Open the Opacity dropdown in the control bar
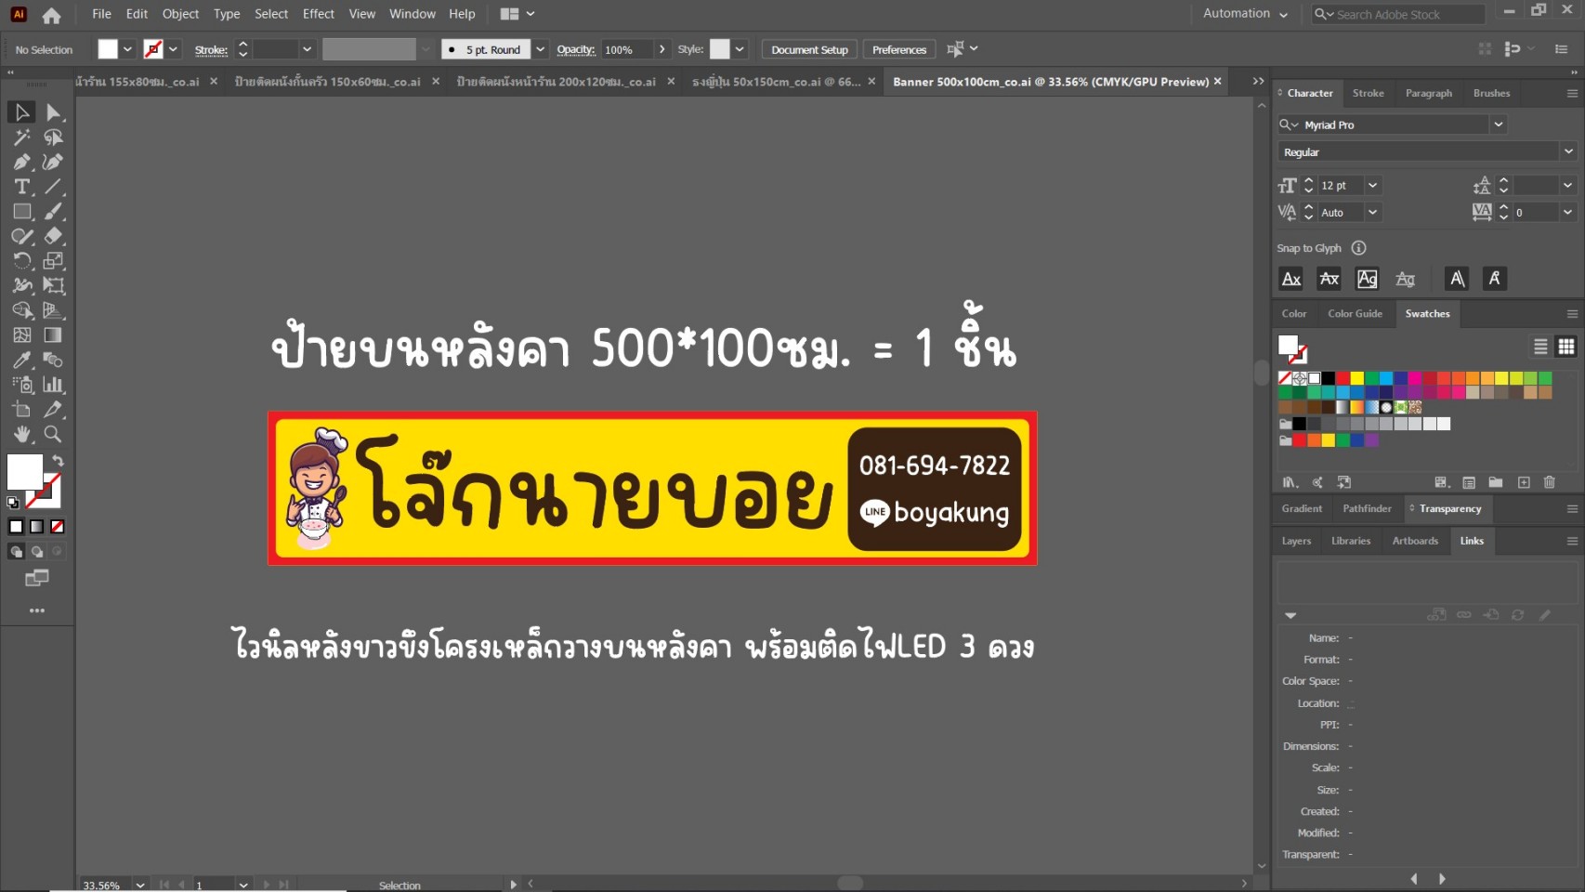 pos(662,48)
